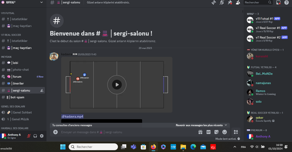292x152 pixels.
Task: Expand the UFEG server dropdown menu
Action: pos(42,2)
